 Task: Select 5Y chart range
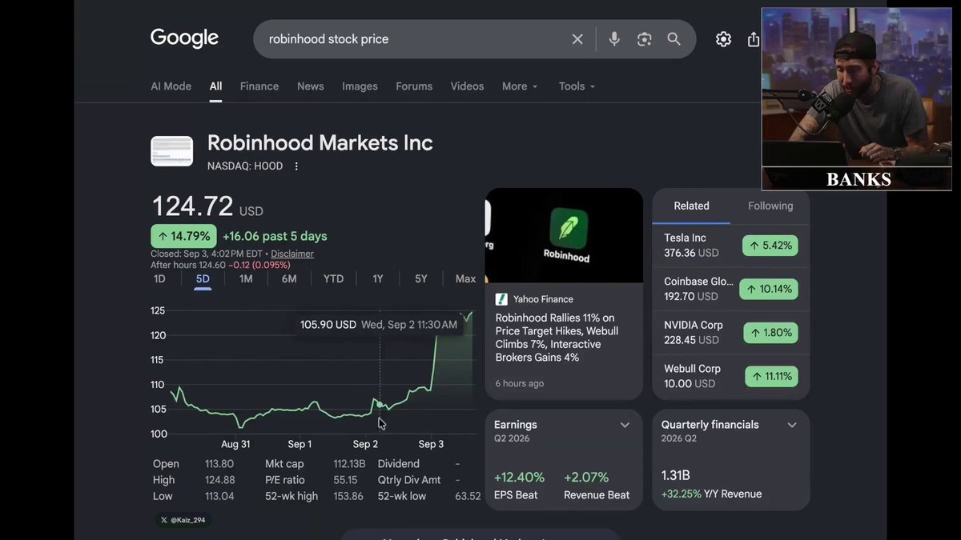(421, 278)
